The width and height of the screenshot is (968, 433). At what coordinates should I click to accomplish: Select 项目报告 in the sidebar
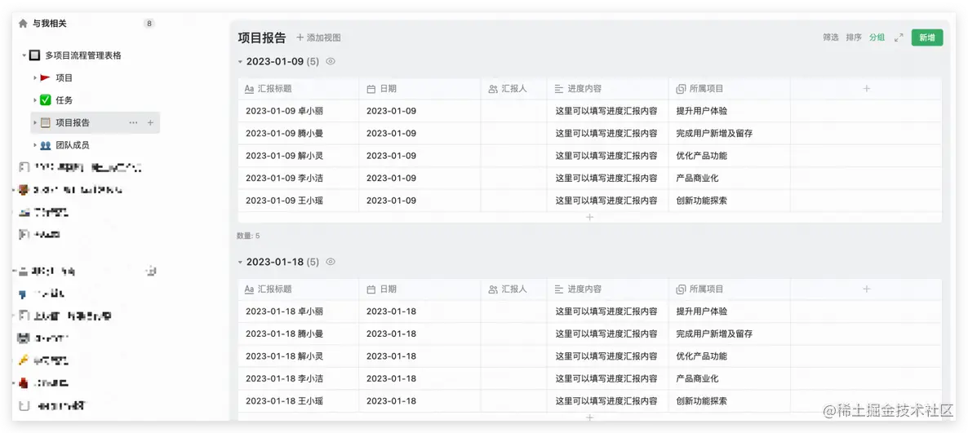point(95,123)
